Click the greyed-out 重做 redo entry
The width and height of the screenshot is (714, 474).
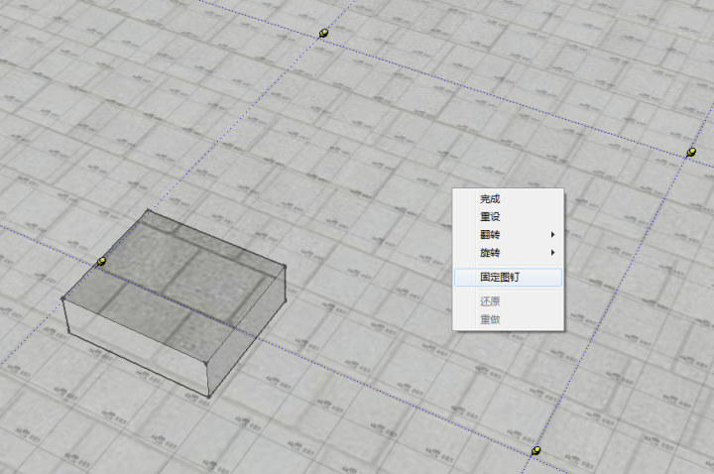coord(508,319)
